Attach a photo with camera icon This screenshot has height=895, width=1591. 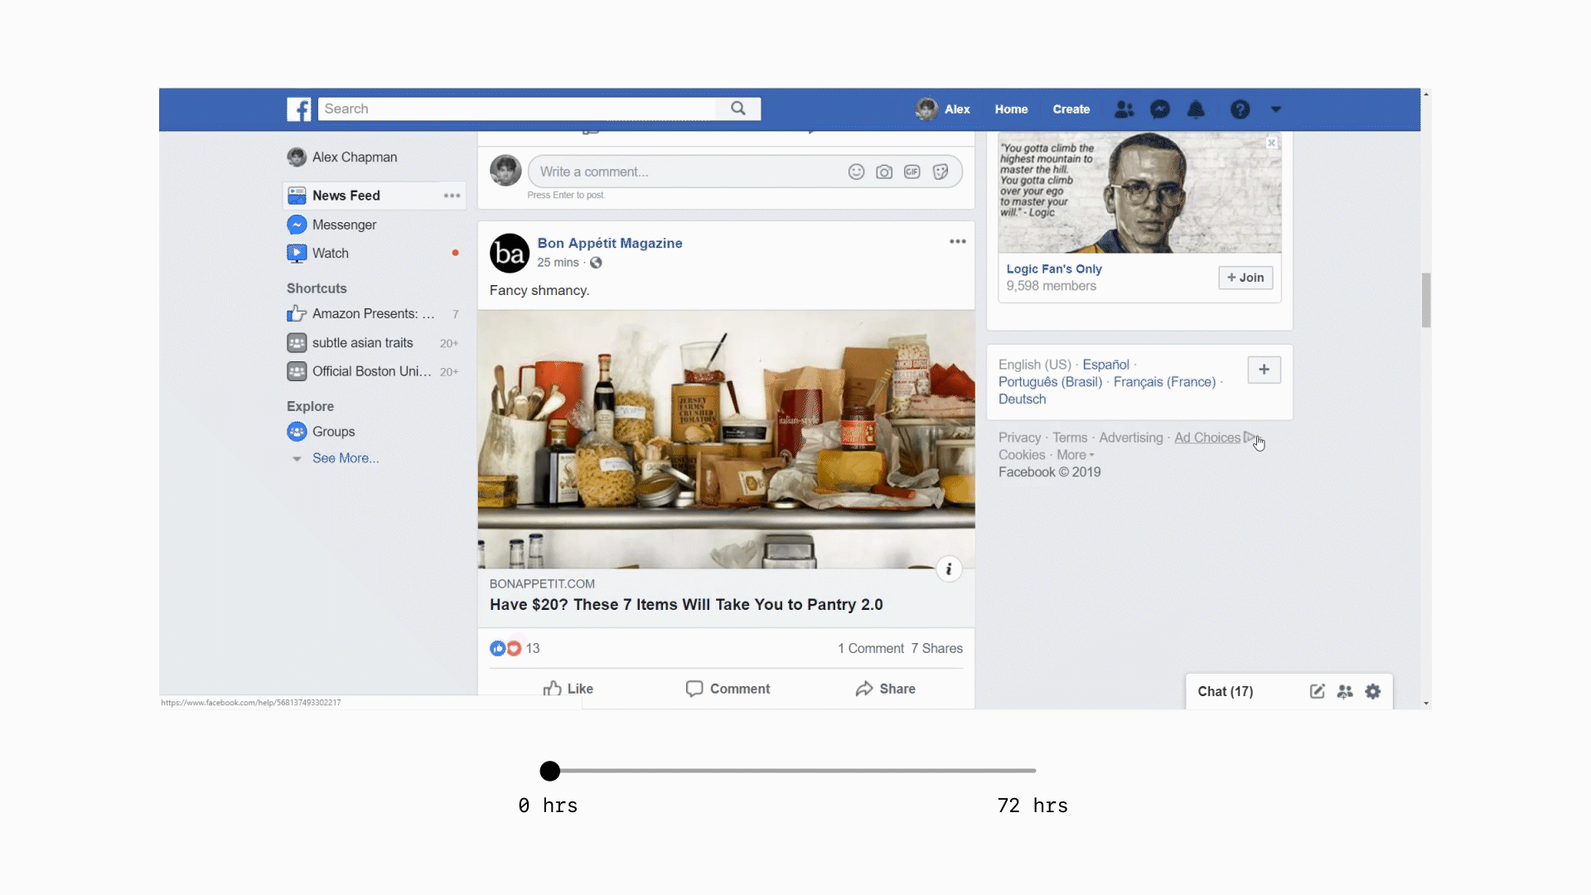tap(884, 172)
